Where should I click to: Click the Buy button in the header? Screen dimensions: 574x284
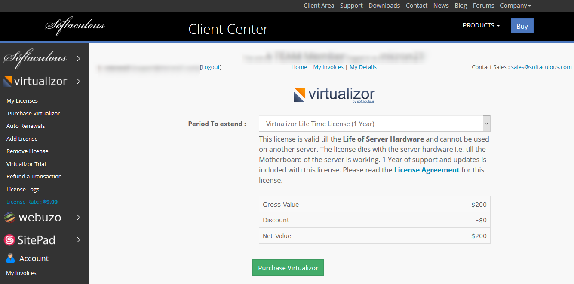pyautogui.click(x=522, y=26)
